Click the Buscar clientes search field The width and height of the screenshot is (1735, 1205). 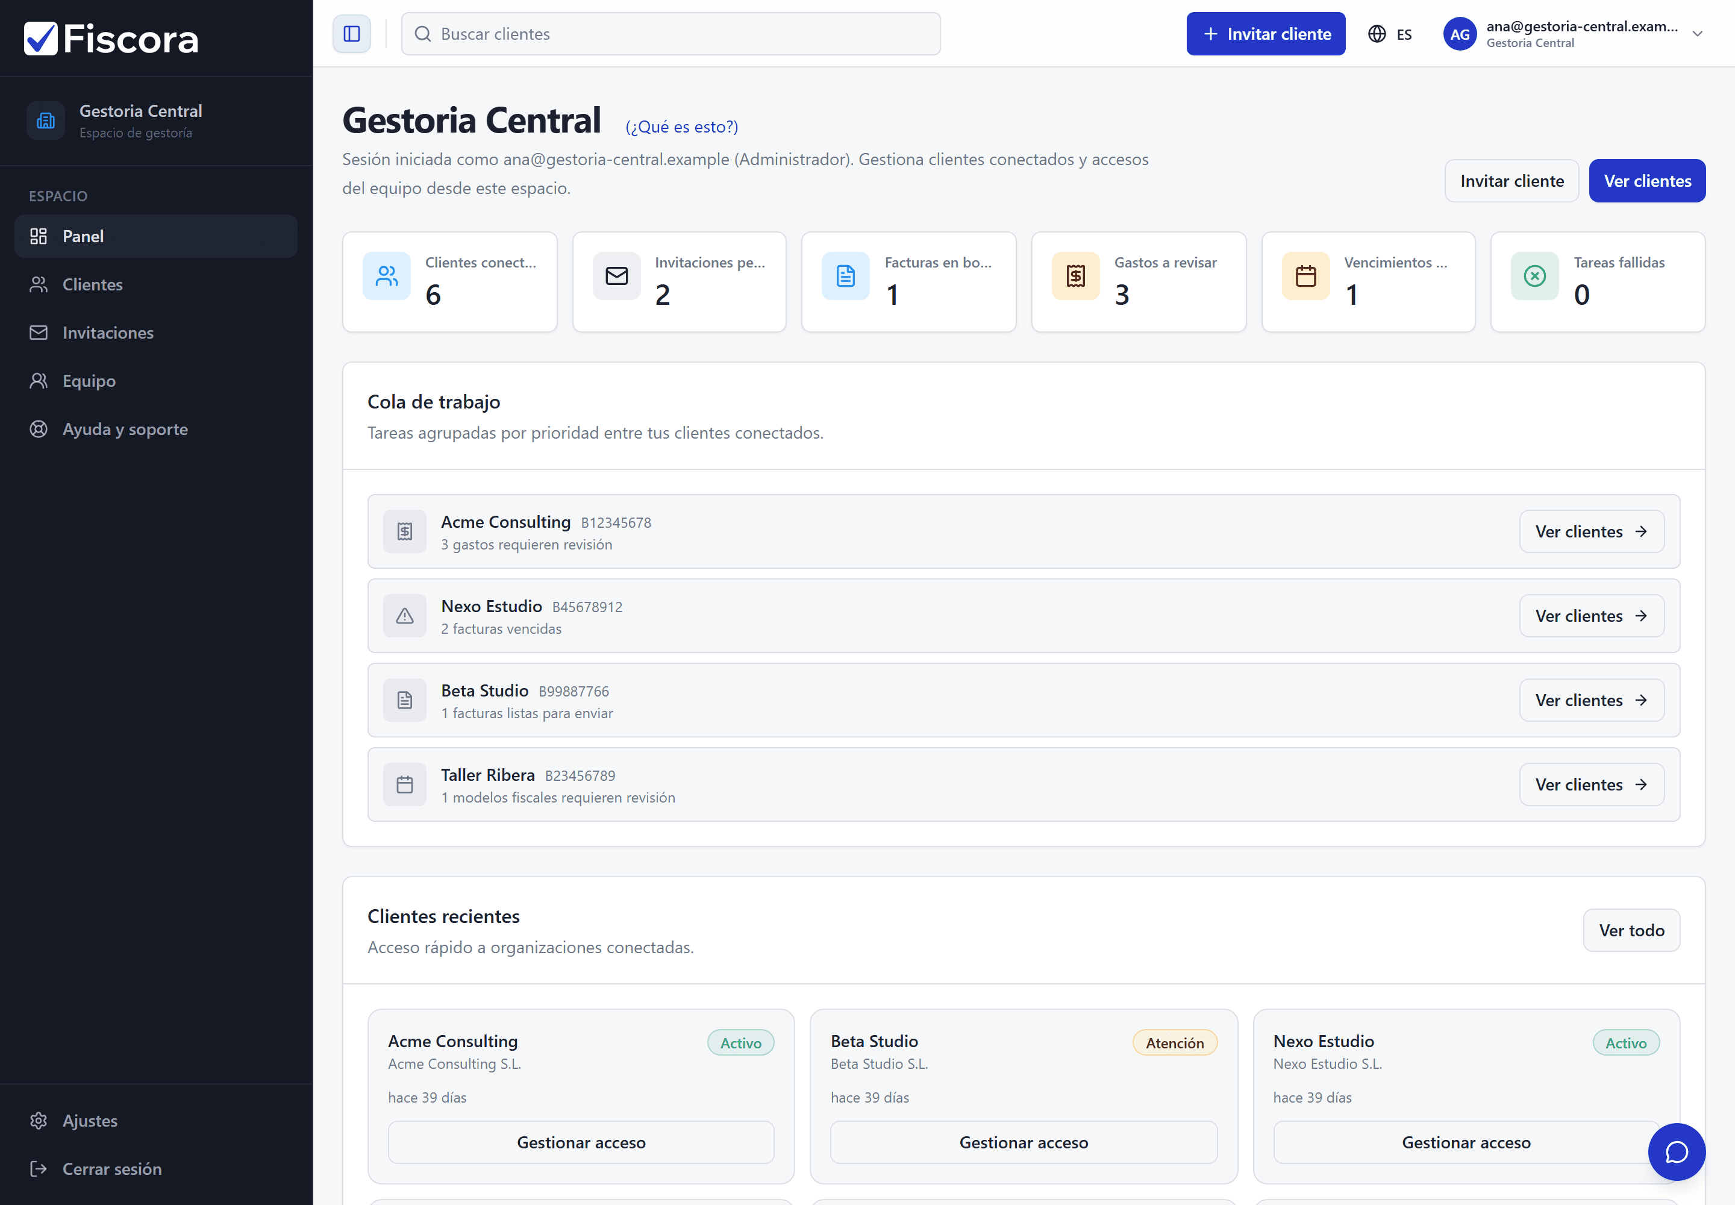(671, 34)
